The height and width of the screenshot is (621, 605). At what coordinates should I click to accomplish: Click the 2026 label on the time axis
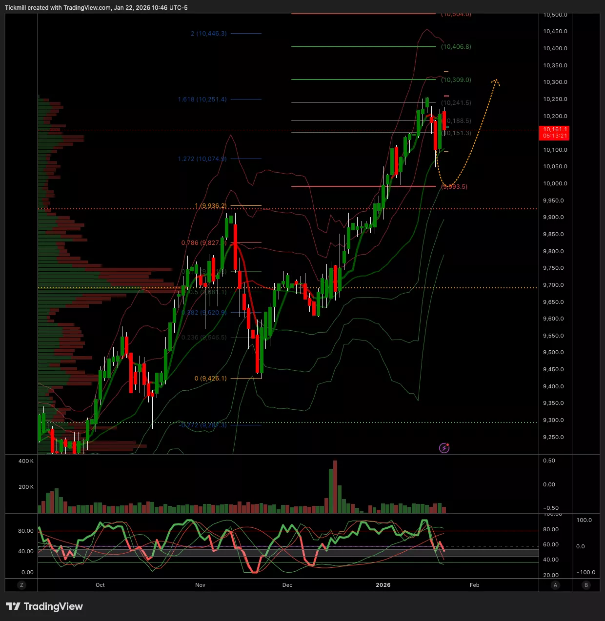pyautogui.click(x=383, y=585)
